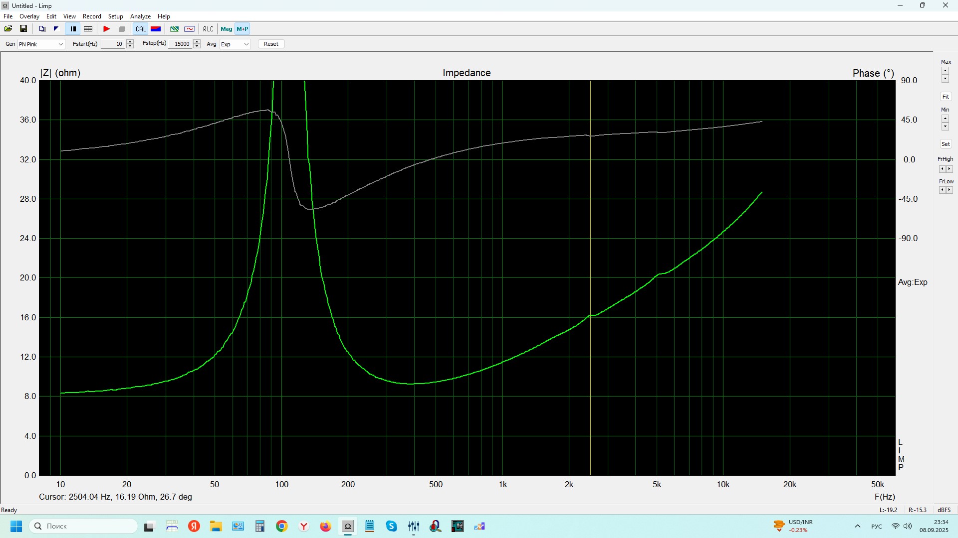Viewport: 958px width, 538px height.
Task: Open the Windows Start menu
Action: pos(16,526)
